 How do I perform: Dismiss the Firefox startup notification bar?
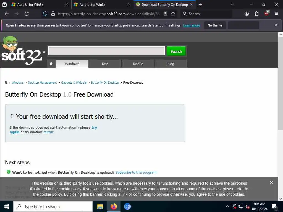pyautogui.click(x=276, y=25)
